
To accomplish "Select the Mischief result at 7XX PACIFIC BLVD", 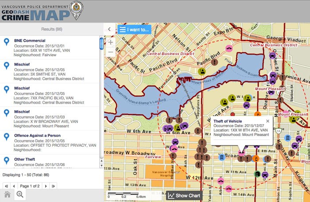I will pyautogui.click(x=50, y=95).
